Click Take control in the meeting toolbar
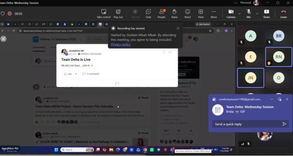293x156 pixels. click(x=103, y=14)
